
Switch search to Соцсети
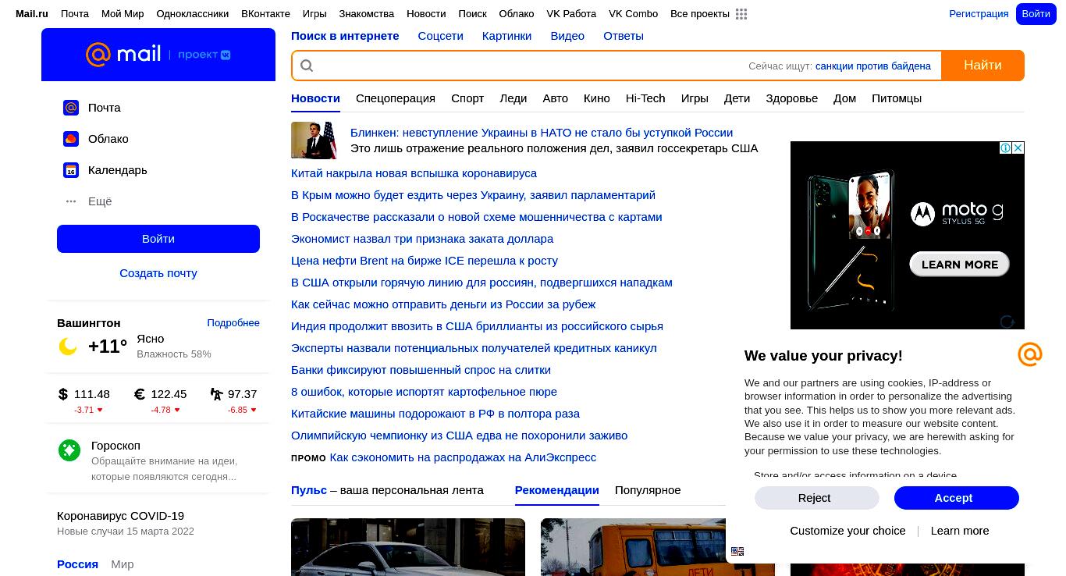tap(440, 36)
